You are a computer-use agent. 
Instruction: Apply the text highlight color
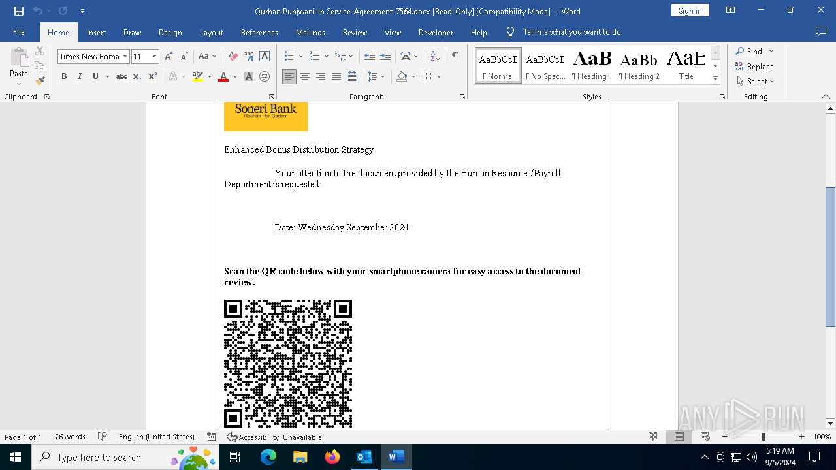[199, 76]
